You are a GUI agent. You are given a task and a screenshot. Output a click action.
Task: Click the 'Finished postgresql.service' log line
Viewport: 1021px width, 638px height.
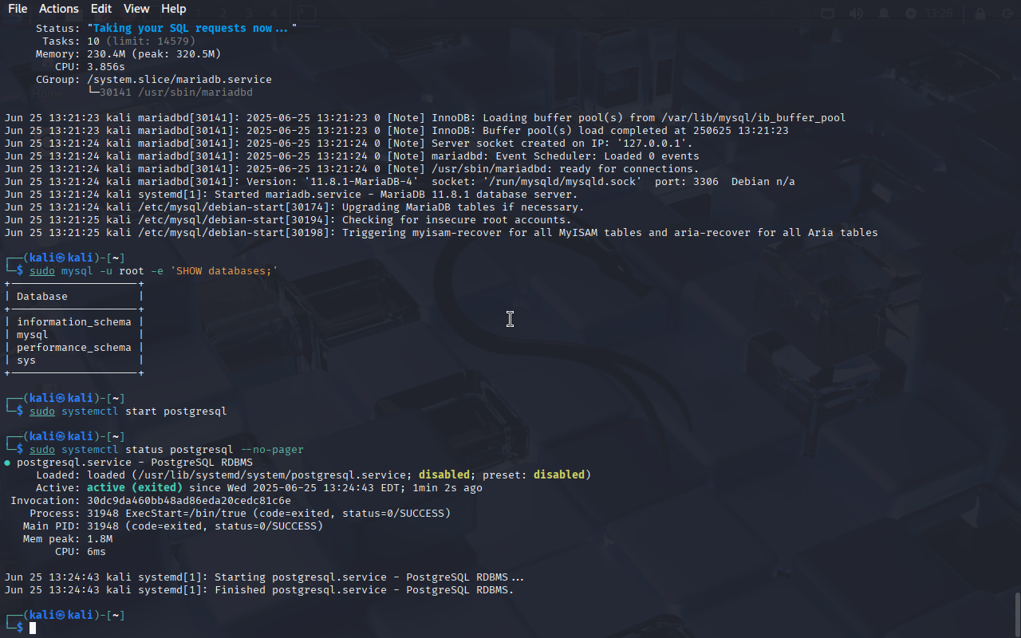click(259, 590)
